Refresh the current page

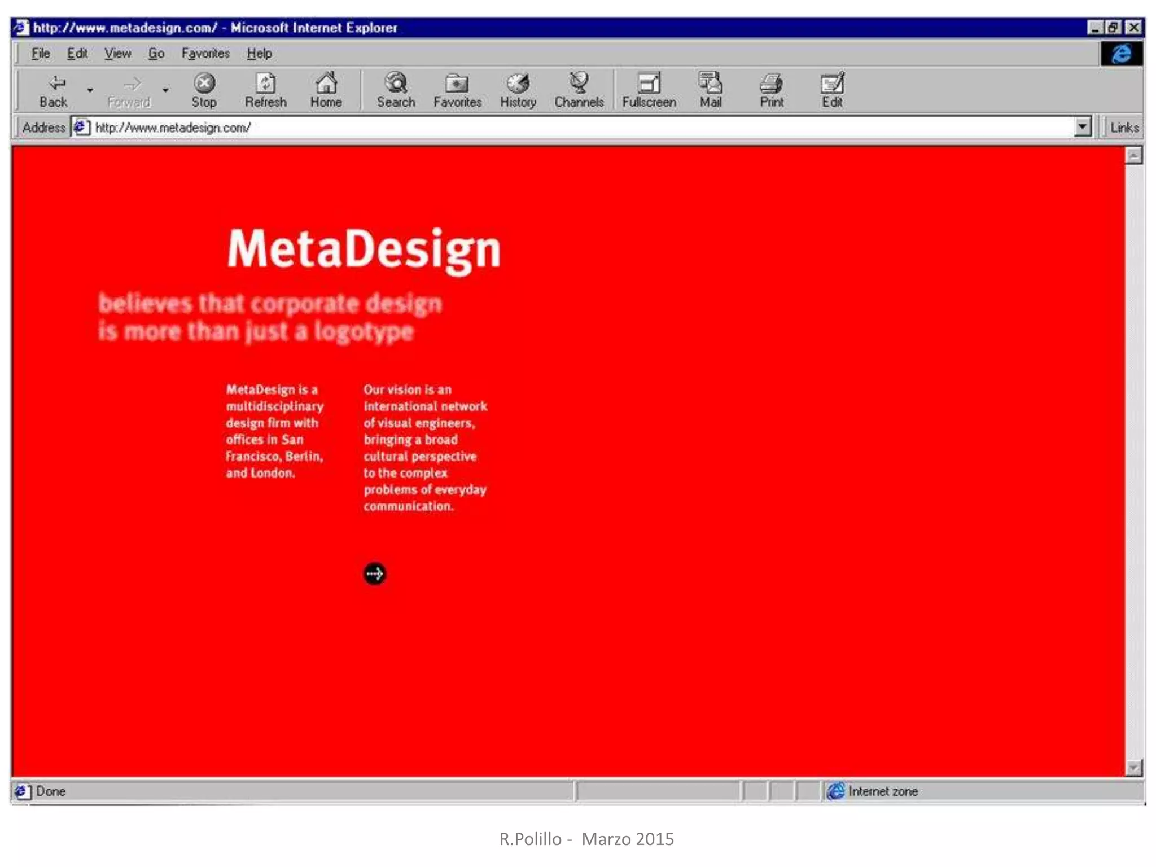click(265, 90)
